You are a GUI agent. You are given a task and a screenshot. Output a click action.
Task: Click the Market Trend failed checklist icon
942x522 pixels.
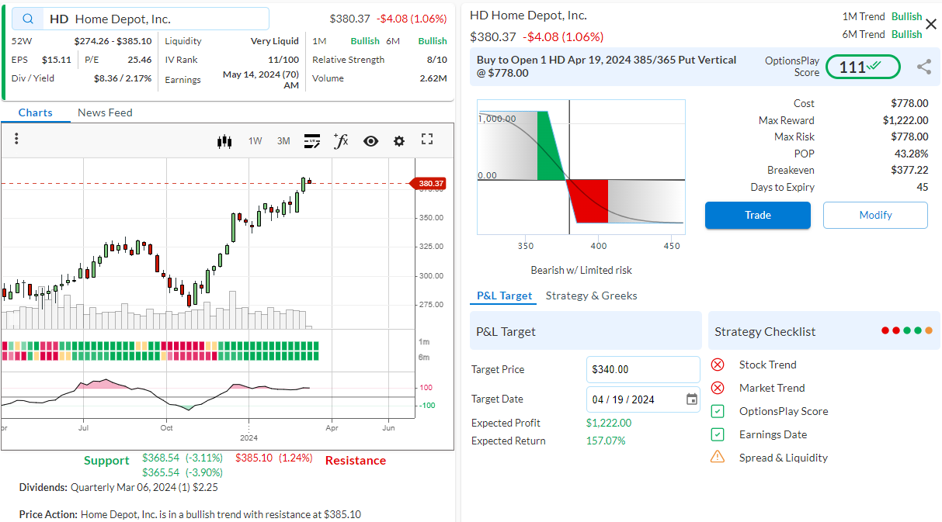coord(718,388)
